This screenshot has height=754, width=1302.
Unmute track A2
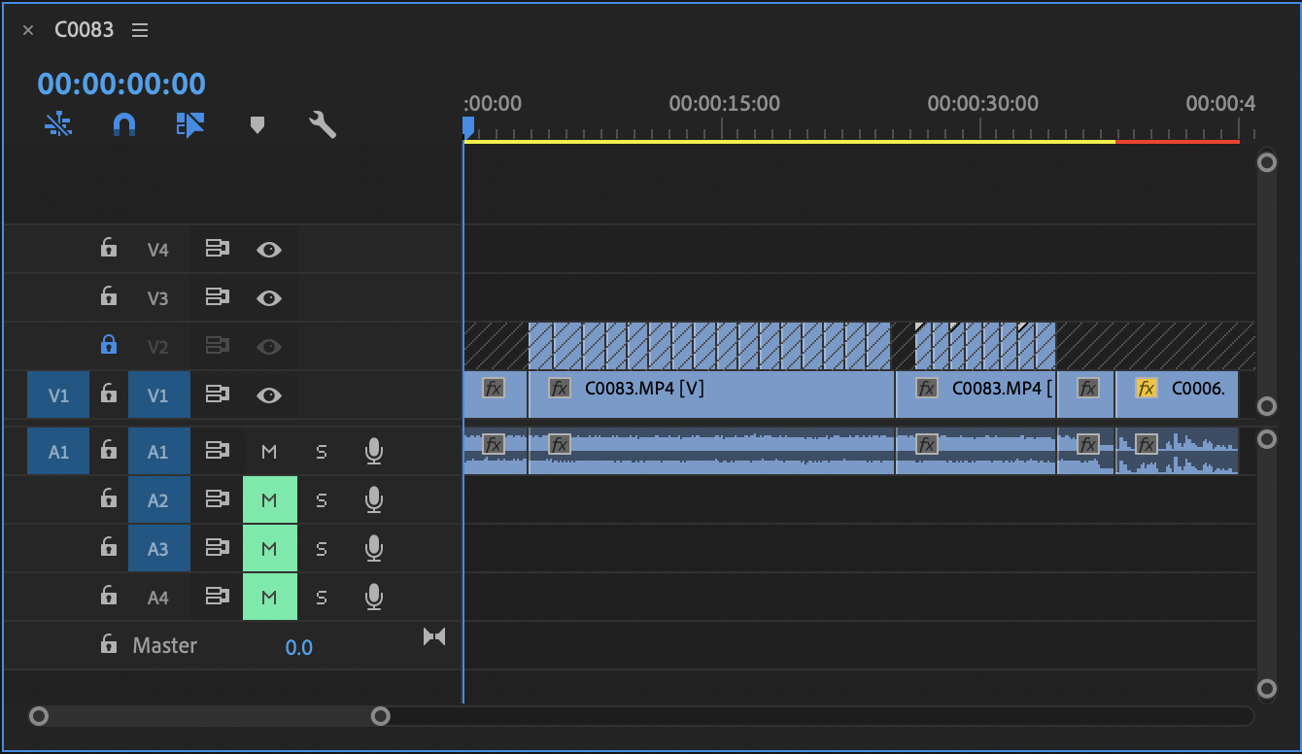tap(269, 500)
